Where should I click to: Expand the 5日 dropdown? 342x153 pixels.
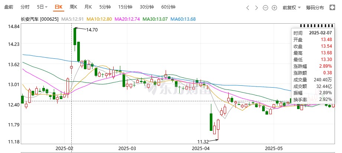[42, 7]
